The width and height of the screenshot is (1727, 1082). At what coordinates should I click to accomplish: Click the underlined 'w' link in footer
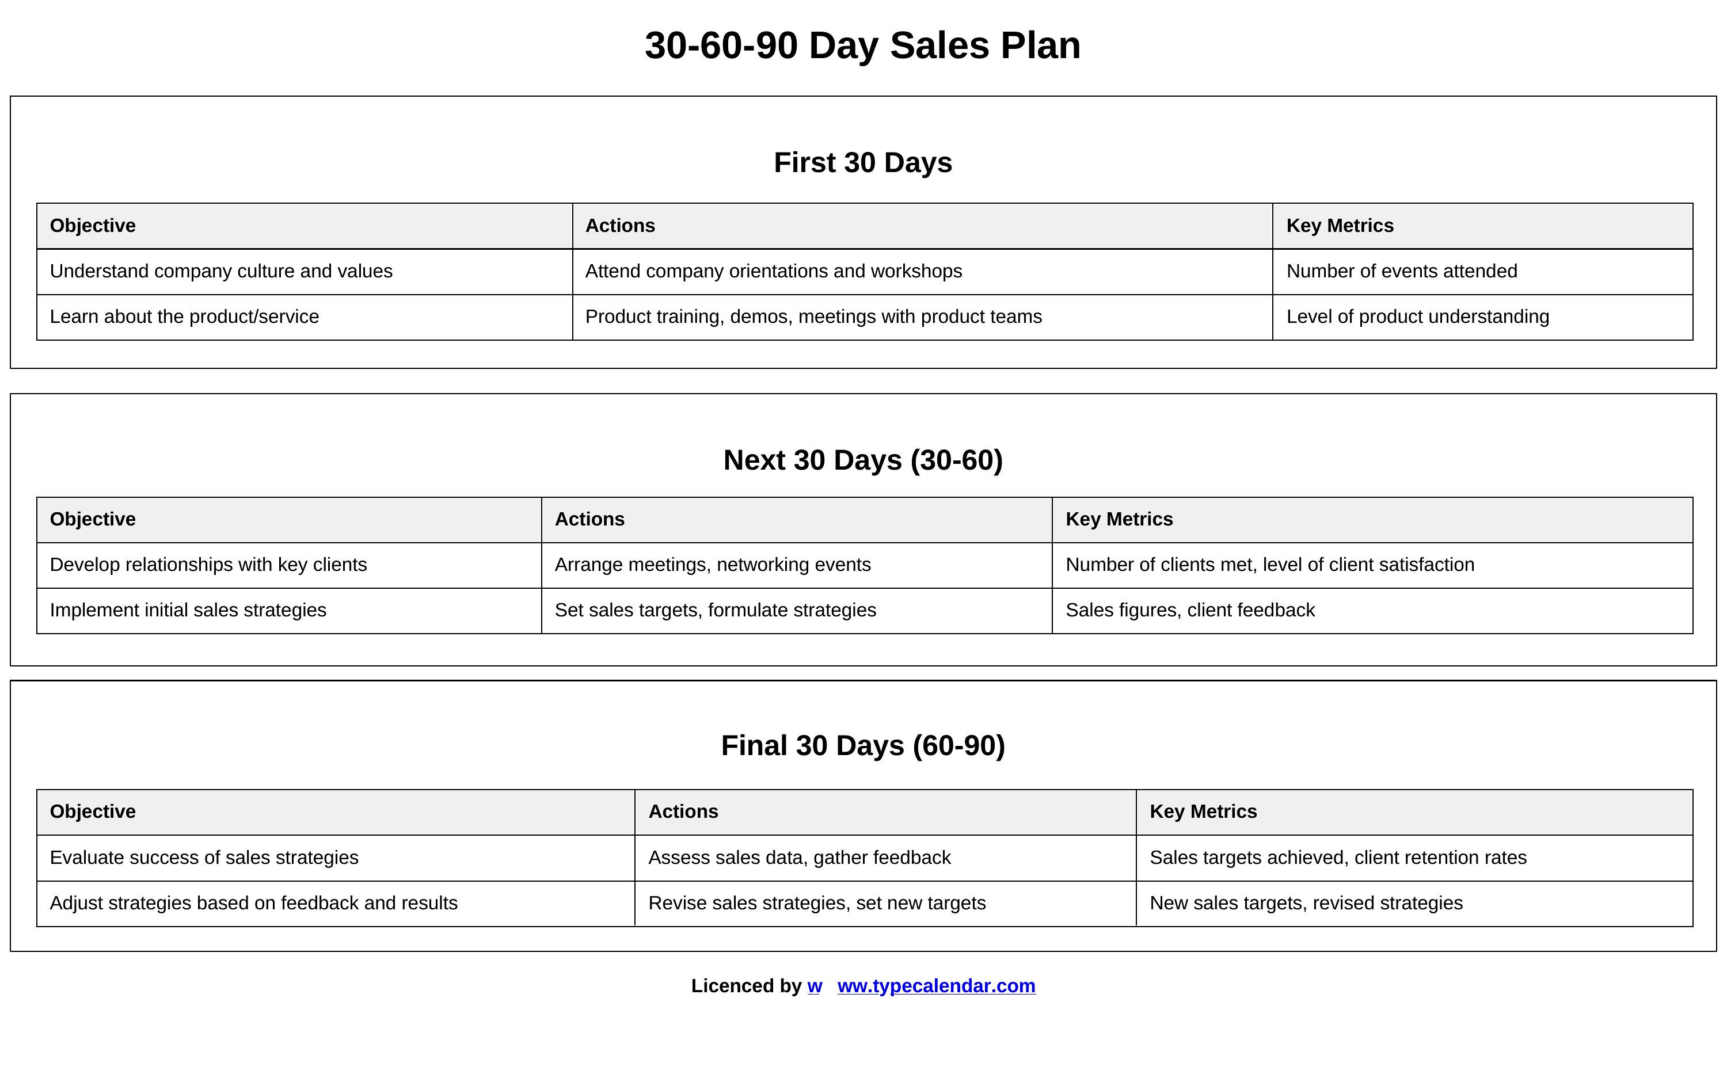coord(815,986)
